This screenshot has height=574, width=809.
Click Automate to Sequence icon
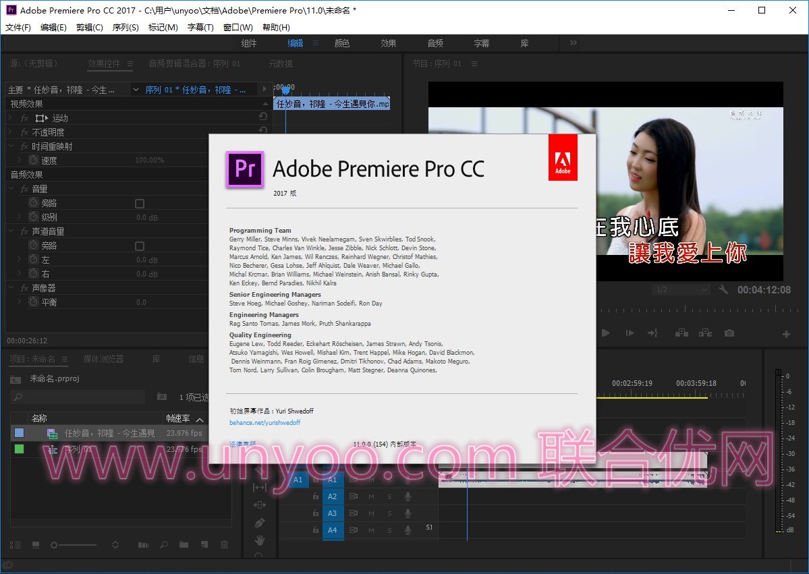click(x=144, y=544)
